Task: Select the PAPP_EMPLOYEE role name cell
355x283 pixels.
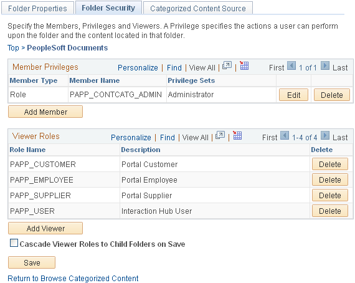Action: [64, 180]
